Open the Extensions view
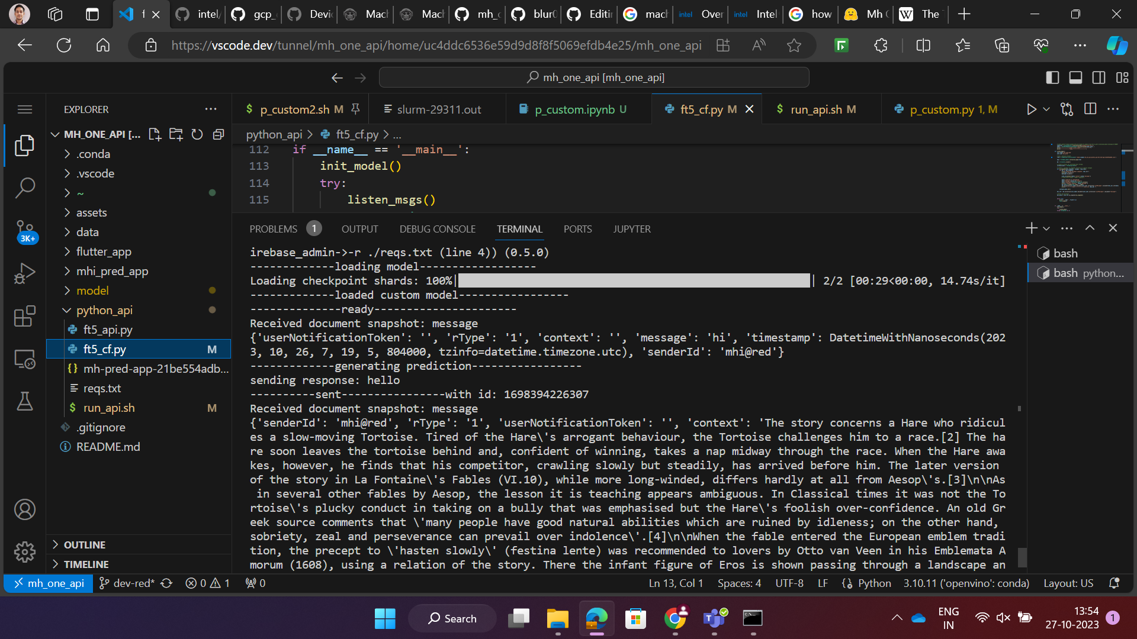Image resolution: width=1137 pixels, height=639 pixels. 25,317
